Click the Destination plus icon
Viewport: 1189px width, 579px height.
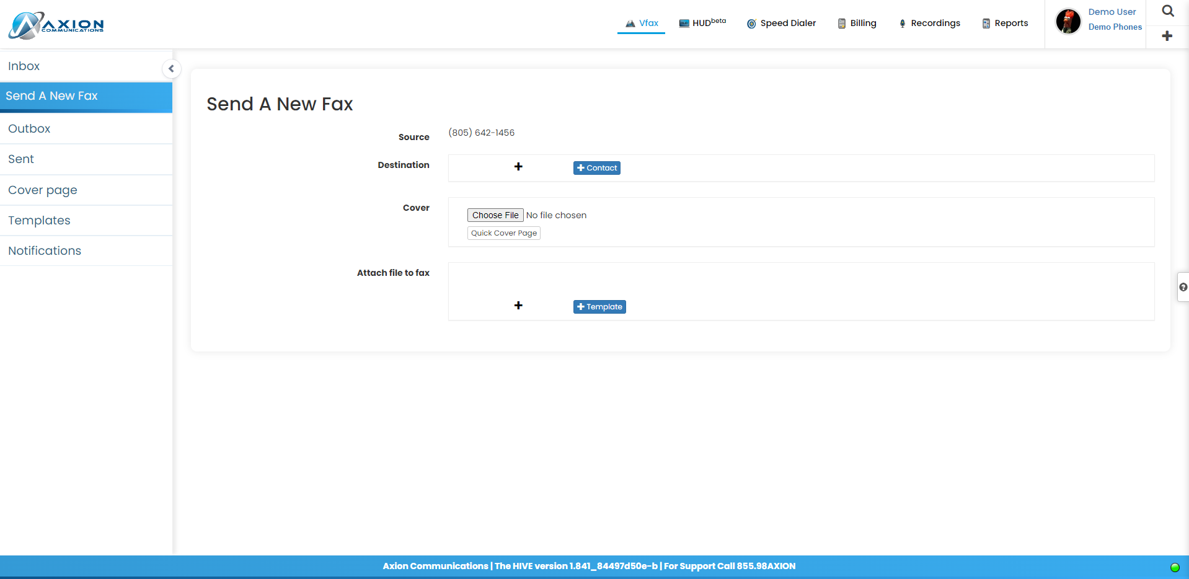pos(518,167)
